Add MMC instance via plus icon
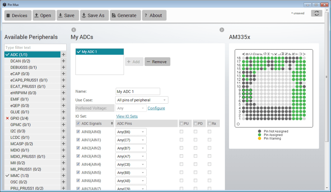This screenshot has height=192, width=331. coord(63,176)
